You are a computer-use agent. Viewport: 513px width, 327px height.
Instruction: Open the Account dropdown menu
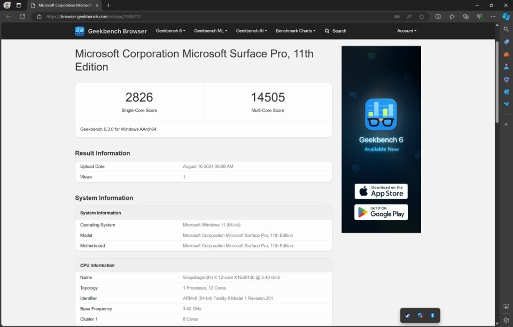point(407,31)
